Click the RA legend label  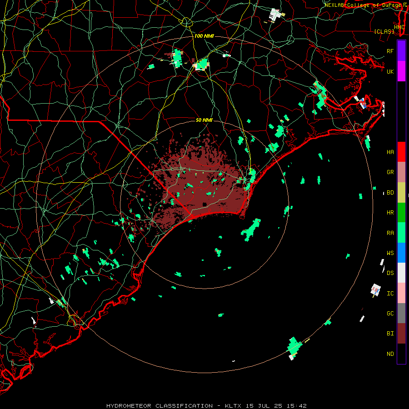(x=390, y=233)
